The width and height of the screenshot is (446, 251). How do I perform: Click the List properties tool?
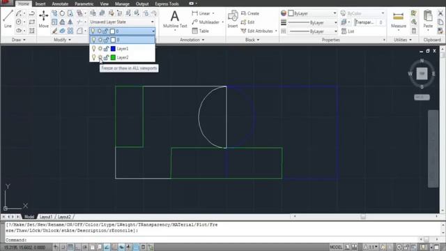[x=348, y=31]
